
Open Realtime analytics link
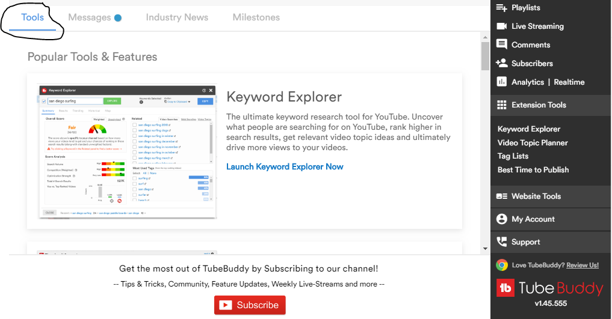[569, 82]
